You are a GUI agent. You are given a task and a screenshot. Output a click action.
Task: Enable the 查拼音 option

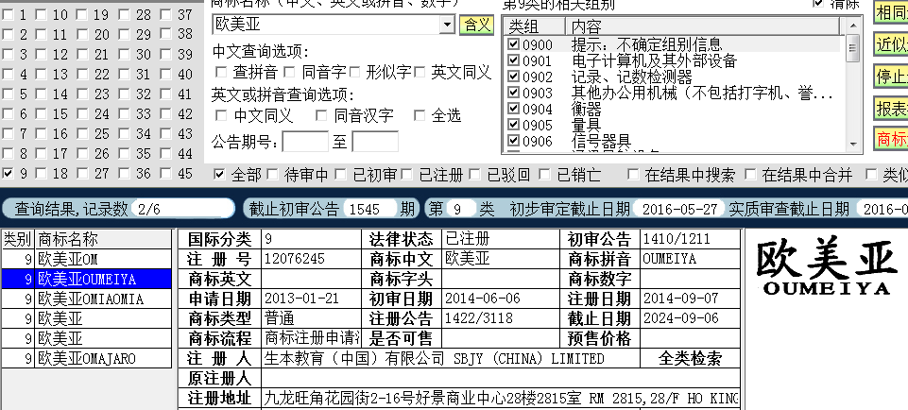221,73
